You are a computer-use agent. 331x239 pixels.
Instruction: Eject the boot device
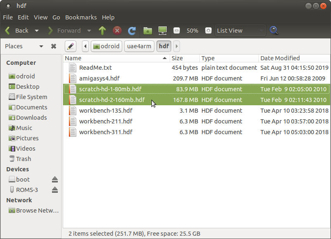55,180
